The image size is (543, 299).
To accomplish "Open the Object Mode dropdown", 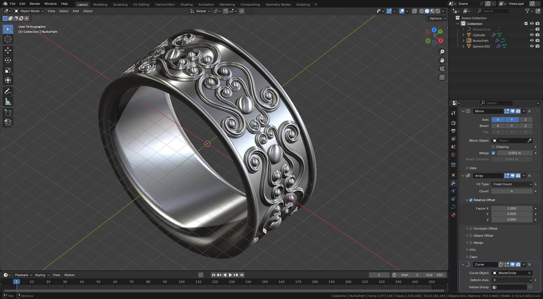I will coord(29,11).
